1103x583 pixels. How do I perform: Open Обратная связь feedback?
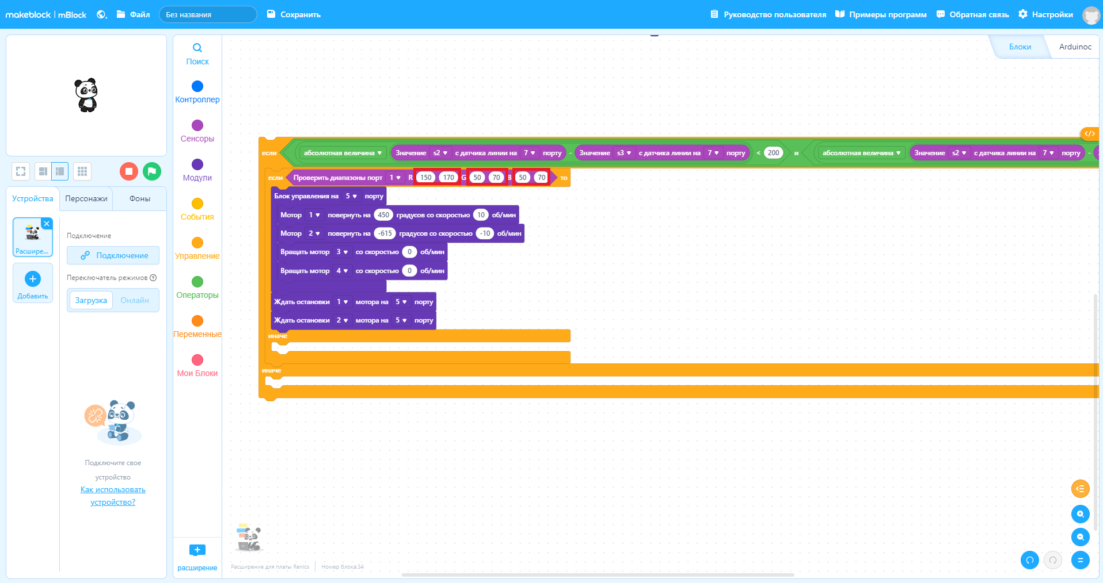(x=973, y=14)
